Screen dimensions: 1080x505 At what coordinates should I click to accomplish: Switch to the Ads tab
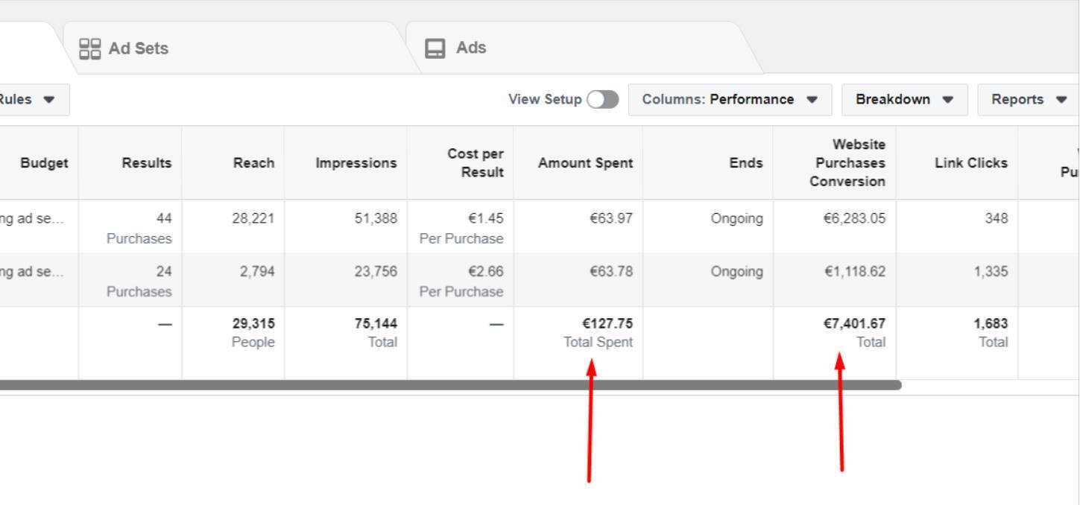point(471,48)
